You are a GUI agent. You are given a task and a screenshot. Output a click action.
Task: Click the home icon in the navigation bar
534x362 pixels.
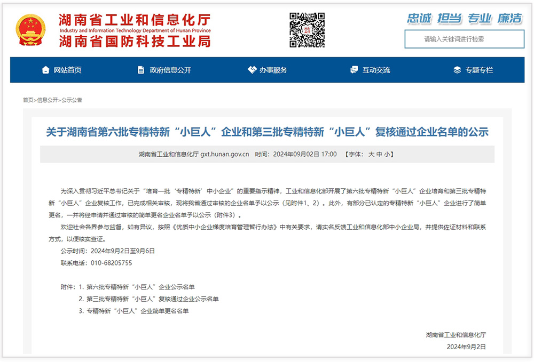[45, 69]
